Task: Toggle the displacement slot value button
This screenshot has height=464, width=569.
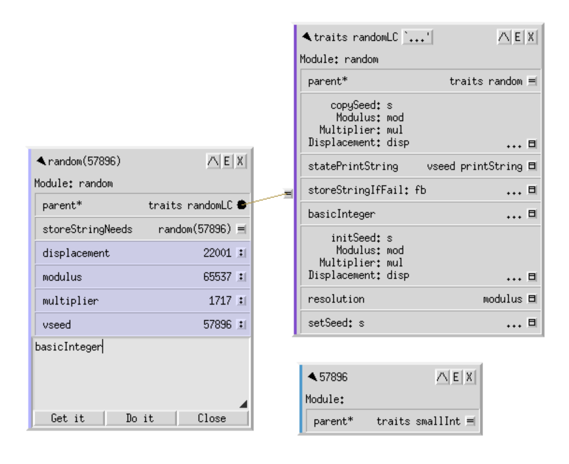Action: coord(241,253)
